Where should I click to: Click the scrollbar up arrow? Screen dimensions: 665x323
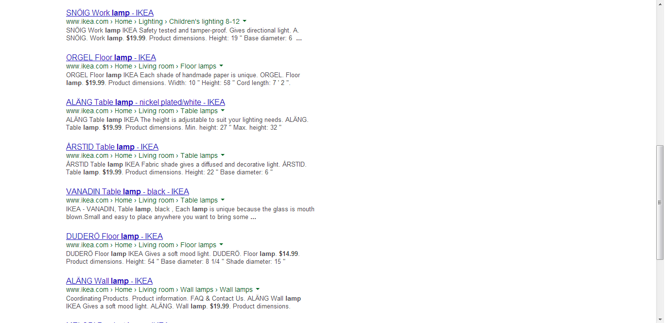[x=660, y=4]
